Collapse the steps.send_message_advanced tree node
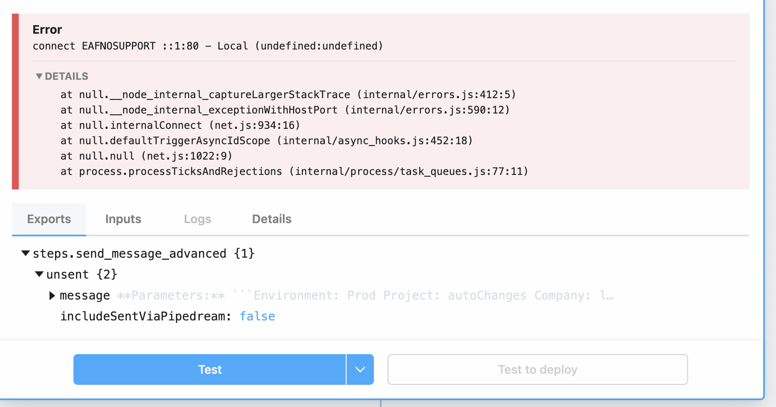The width and height of the screenshot is (776, 407). pyautogui.click(x=26, y=253)
